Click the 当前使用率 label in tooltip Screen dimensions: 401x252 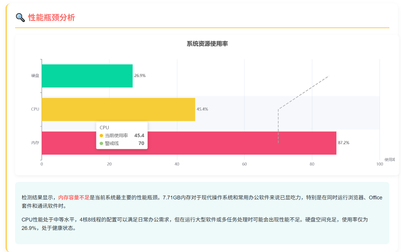click(117, 135)
